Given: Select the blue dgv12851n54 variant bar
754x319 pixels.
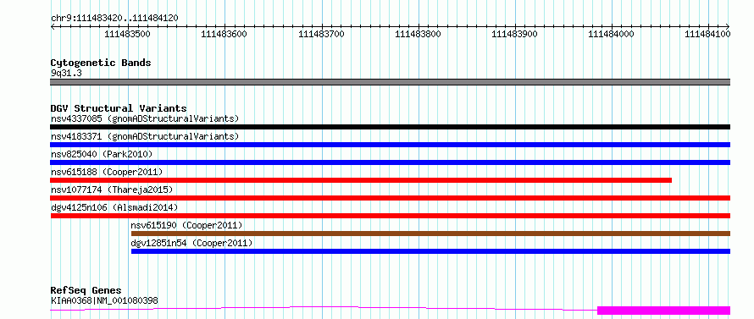Looking at the screenshot, I should 431,251.
